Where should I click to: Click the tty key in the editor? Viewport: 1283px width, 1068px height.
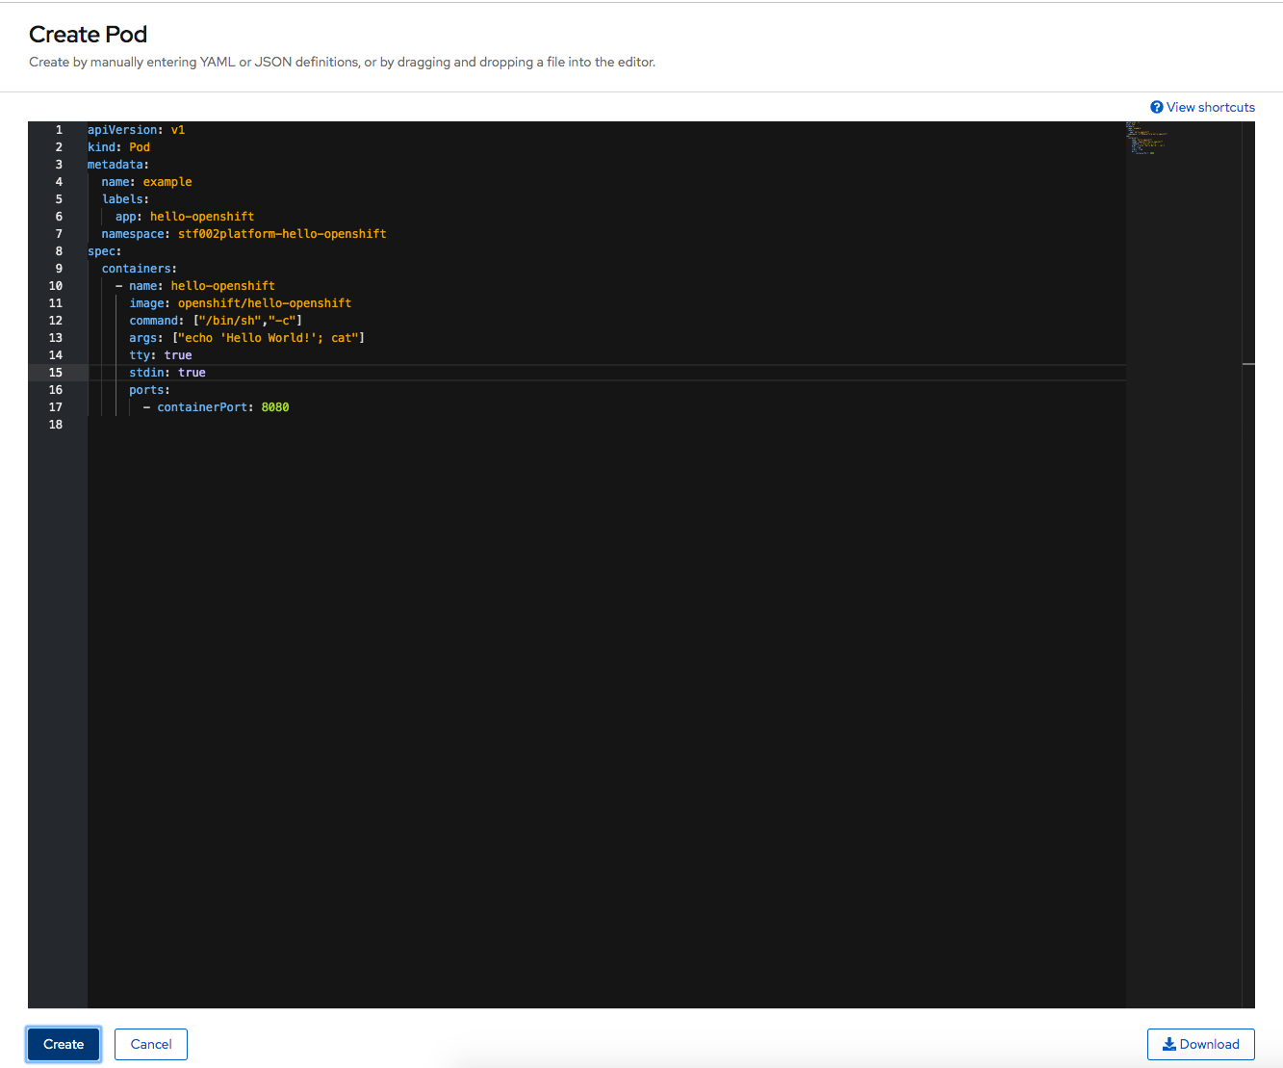click(x=140, y=355)
